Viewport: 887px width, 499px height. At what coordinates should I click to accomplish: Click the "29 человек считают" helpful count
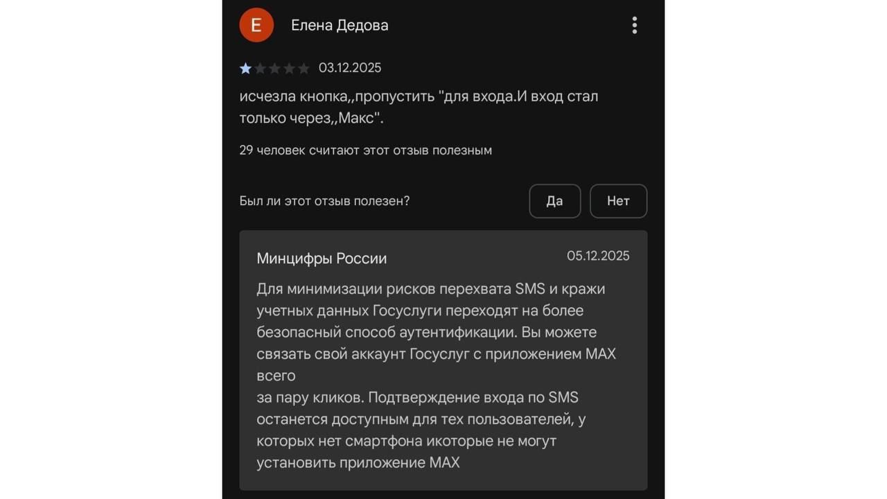tap(365, 150)
